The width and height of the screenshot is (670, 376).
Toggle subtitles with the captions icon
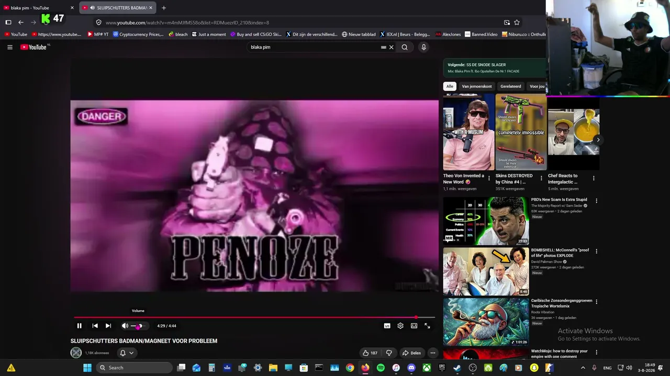[x=387, y=326]
